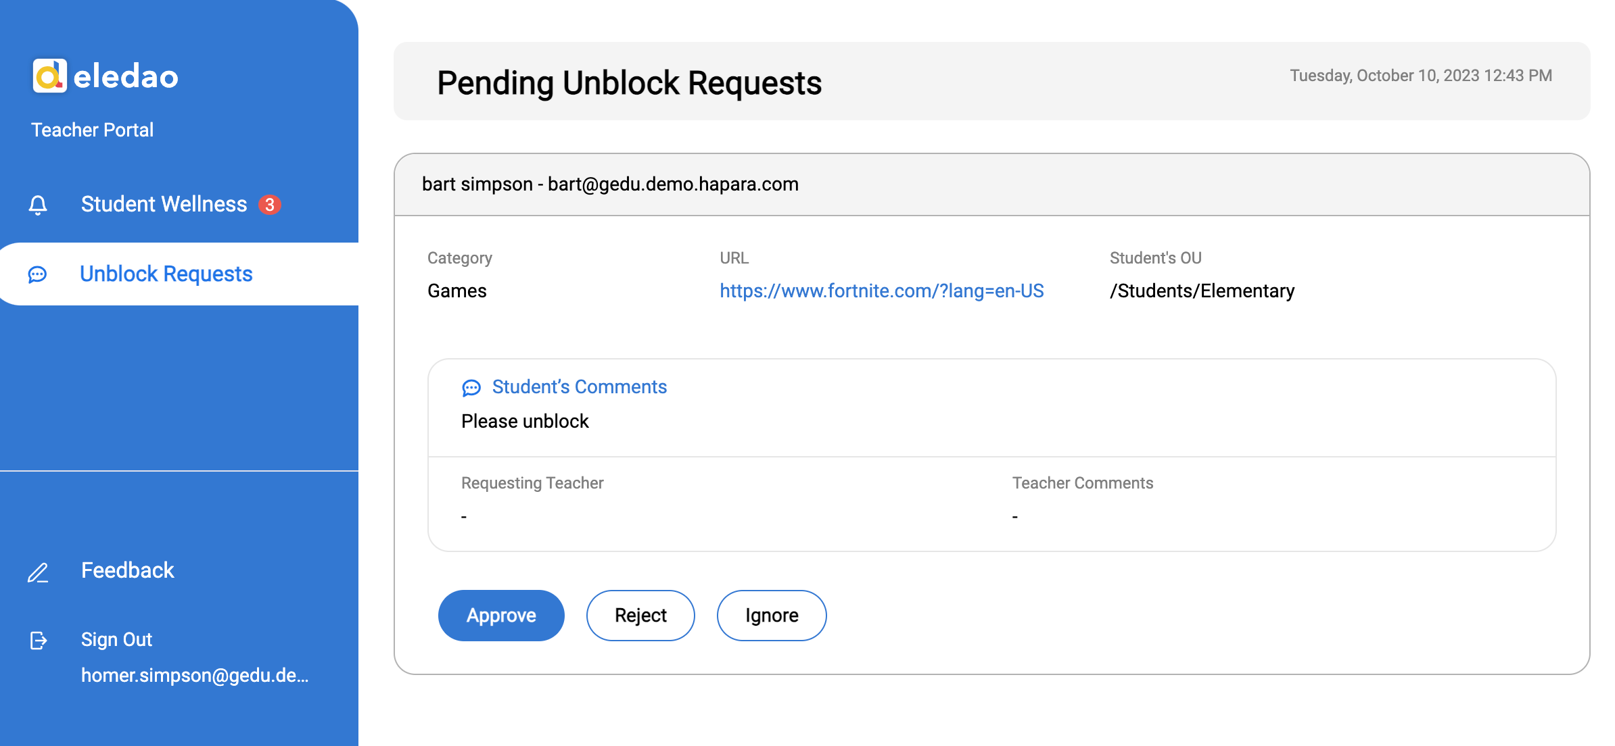Click the Pending Unblock Requests heading
This screenshot has height=746, width=1615.
point(629,83)
